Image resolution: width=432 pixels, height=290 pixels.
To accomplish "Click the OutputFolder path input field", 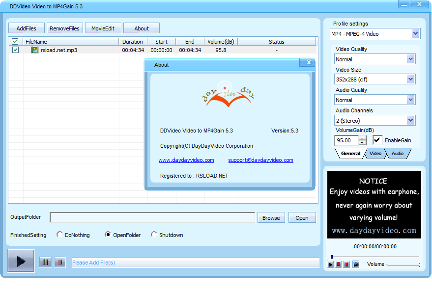I will pyautogui.click(x=152, y=217).
